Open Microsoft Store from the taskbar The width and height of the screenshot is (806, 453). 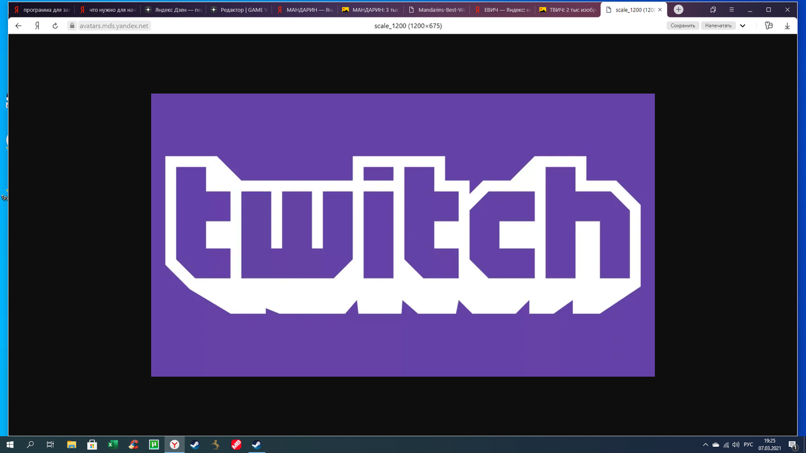(92, 444)
